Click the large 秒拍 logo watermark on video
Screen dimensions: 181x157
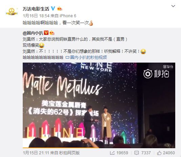156,74
